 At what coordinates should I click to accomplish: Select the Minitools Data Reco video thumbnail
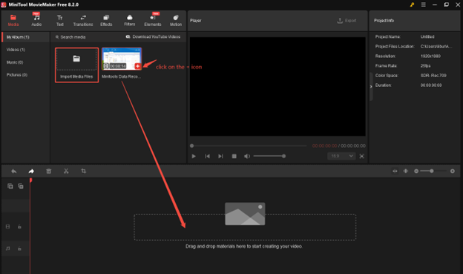[122, 59]
